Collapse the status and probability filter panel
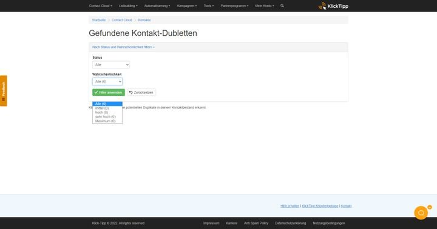 tap(123, 47)
